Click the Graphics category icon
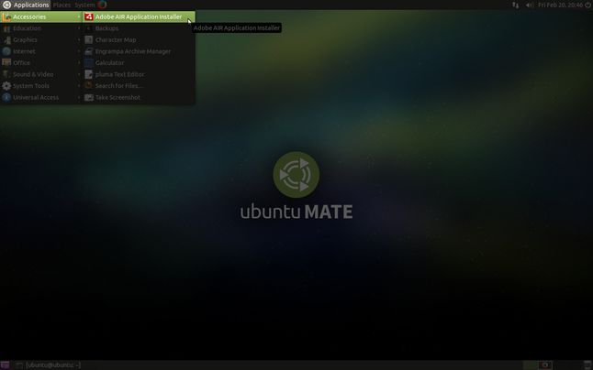The height and width of the screenshot is (370, 593). pyautogui.click(x=6, y=40)
